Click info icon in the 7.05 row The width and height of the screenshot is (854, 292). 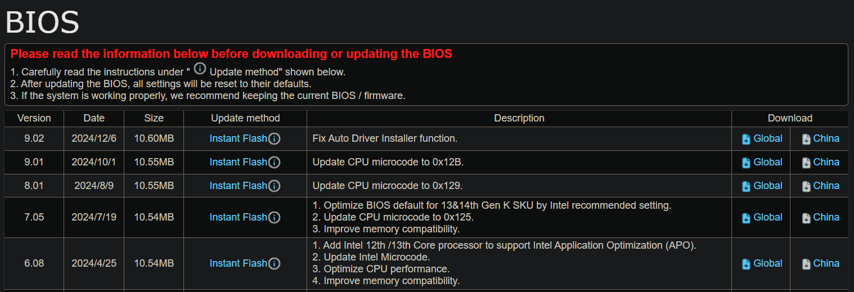pos(274,218)
